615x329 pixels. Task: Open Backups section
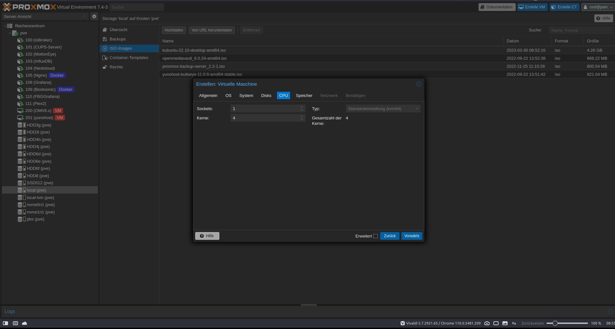tap(129, 39)
